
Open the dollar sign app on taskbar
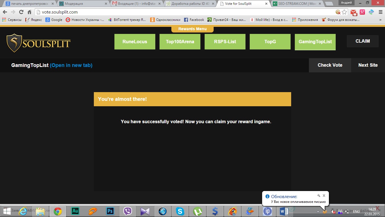point(215,211)
